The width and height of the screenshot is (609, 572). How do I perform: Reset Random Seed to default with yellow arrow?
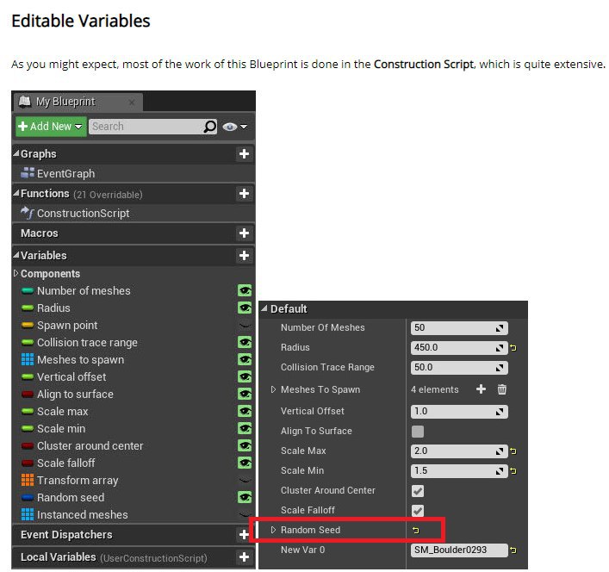tap(416, 530)
